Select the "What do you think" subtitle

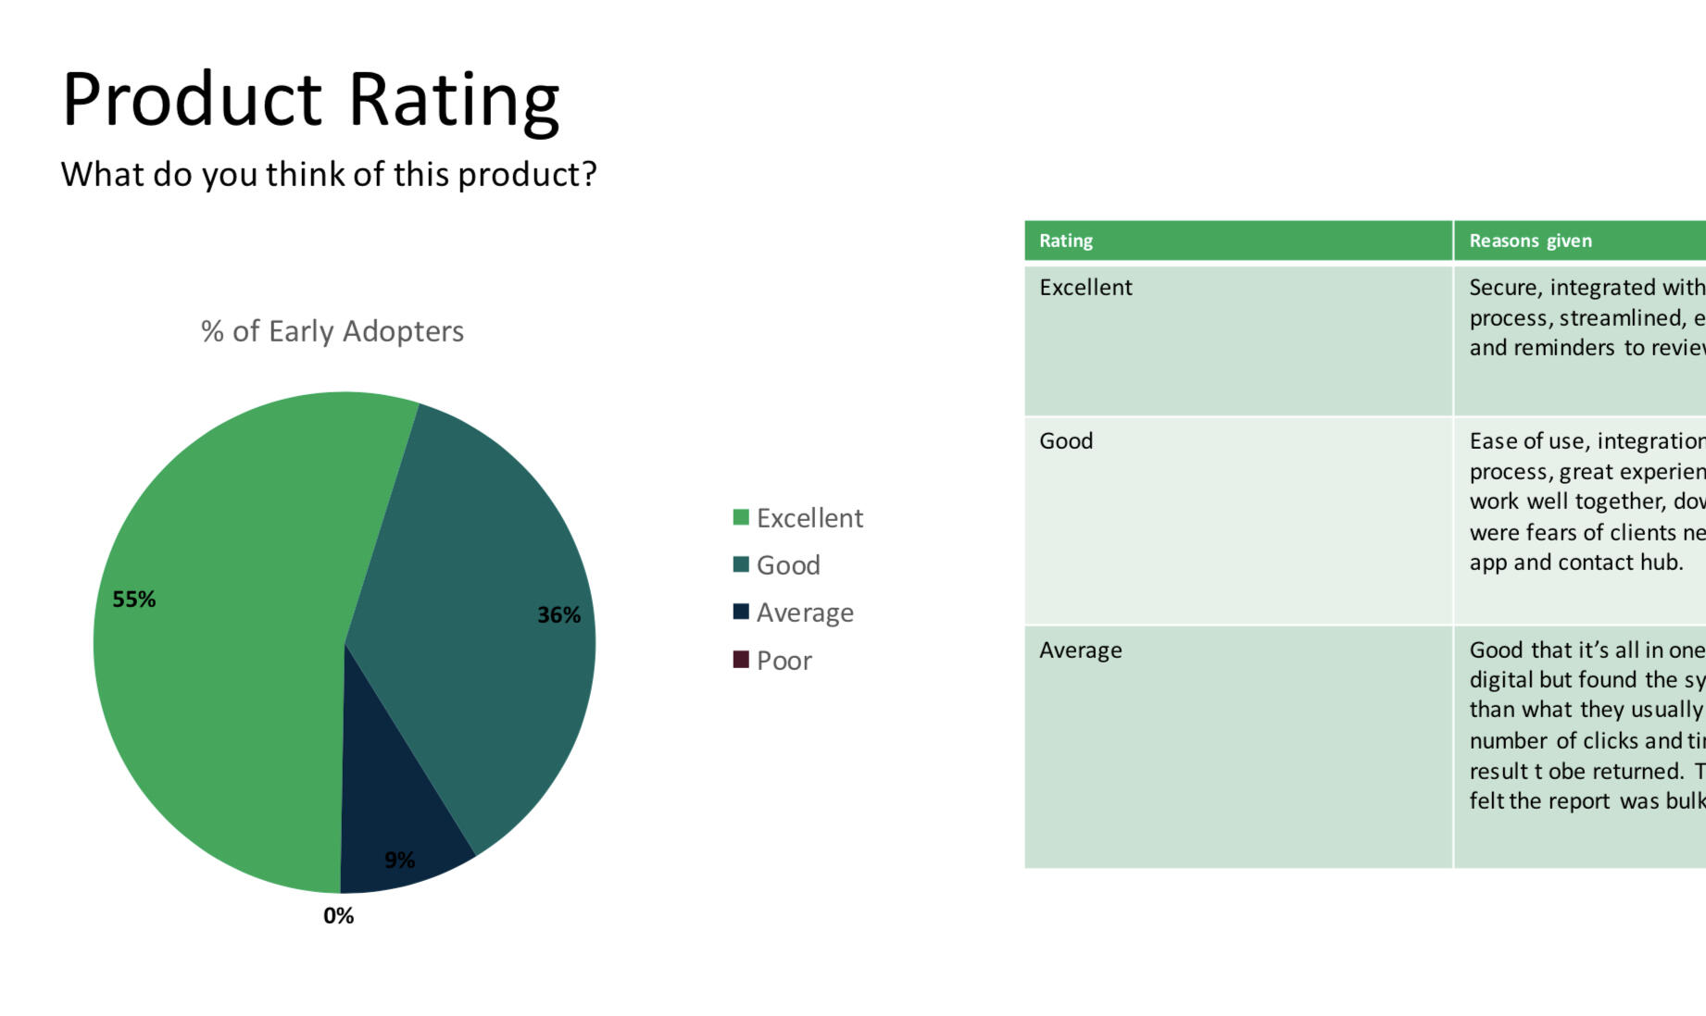tap(329, 174)
